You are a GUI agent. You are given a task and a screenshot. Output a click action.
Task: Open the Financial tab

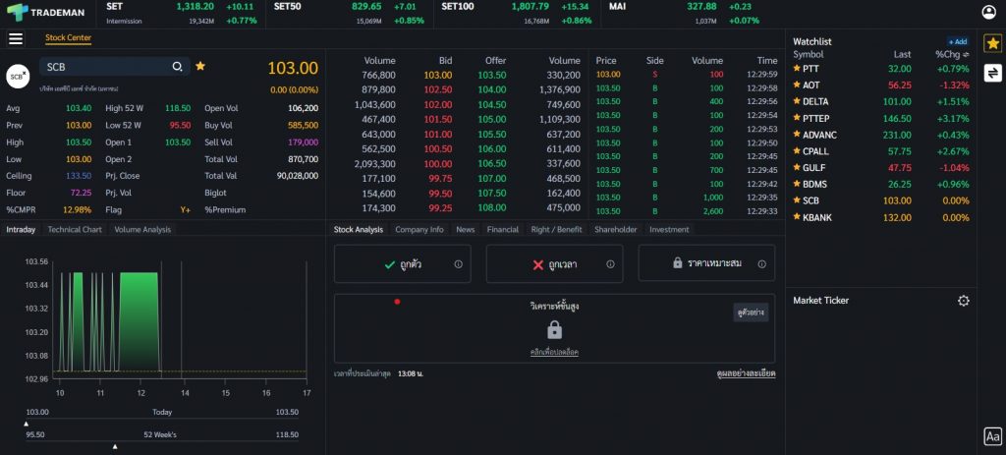(502, 229)
